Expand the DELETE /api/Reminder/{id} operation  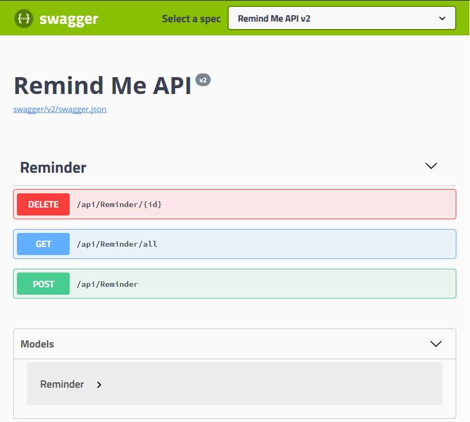coord(234,204)
